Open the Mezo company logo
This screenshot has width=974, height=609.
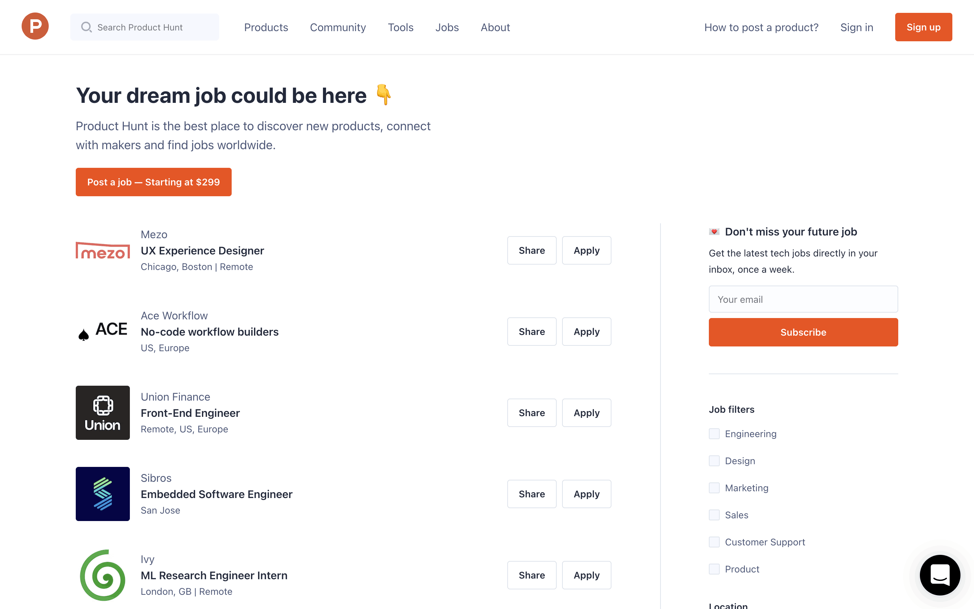(x=102, y=250)
